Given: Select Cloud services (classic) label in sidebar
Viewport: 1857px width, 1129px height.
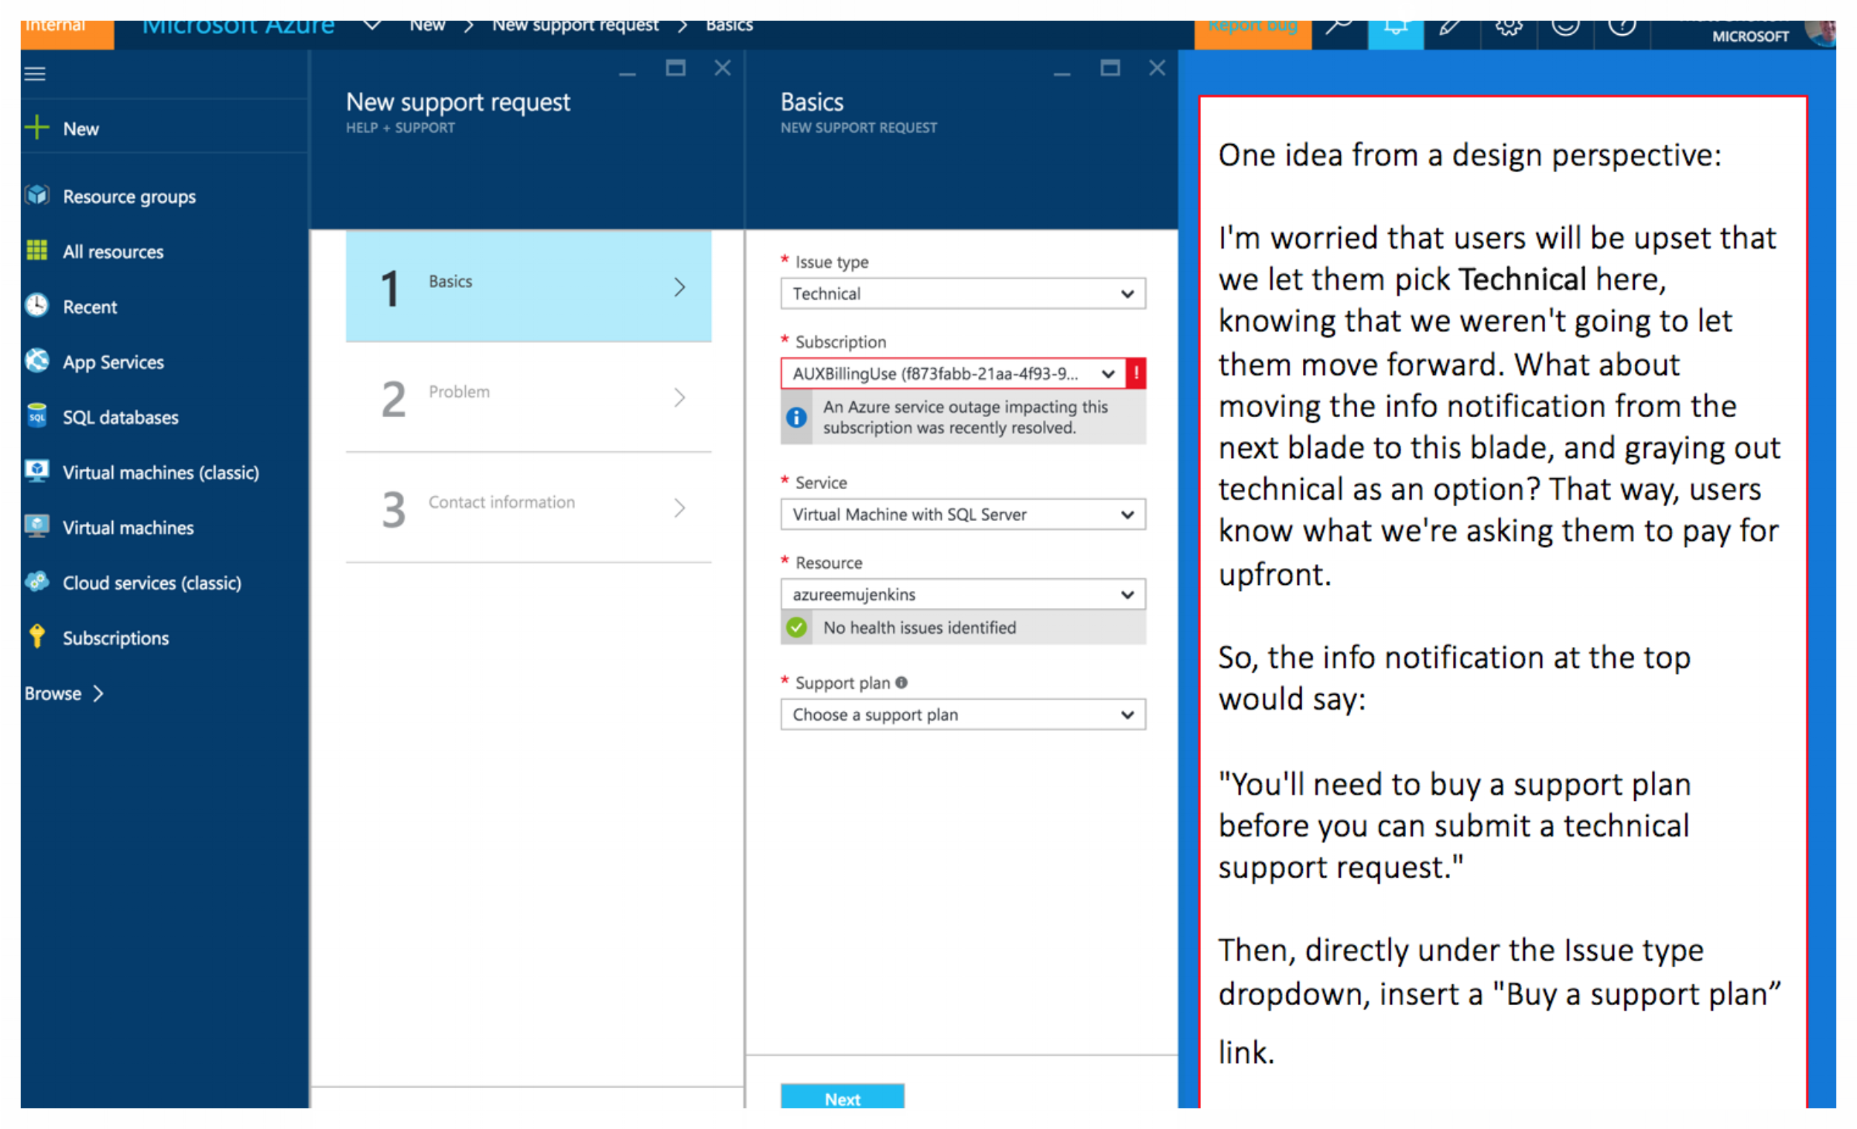Looking at the screenshot, I should pyautogui.click(x=152, y=583).
